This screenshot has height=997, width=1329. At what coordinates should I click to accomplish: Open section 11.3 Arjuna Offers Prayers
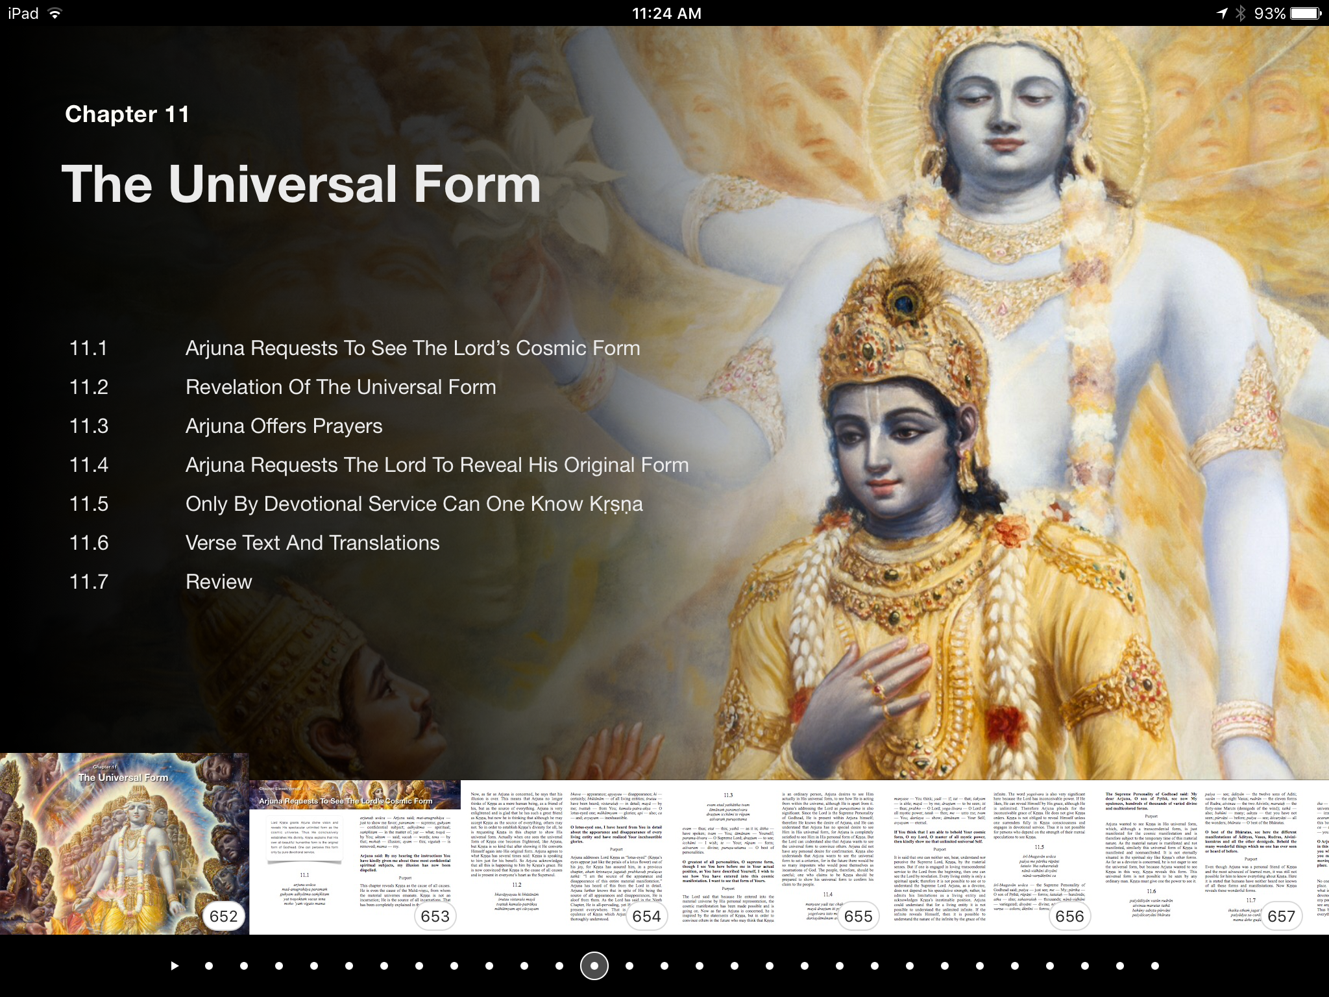click(x=284, y=426)
